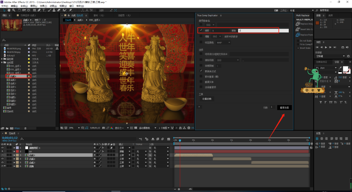
Task: Enable the 标签颜色 label color checkbox
Action: 201,42
